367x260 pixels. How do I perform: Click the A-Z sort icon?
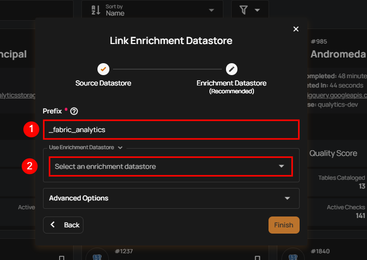(x=96, y=10)
